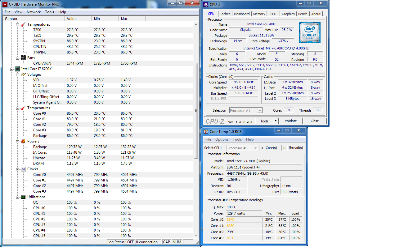This screenshot has width=404, height=247.
Task: Click the Min column header
Action: pyautogui.click(x=105, y=19)
